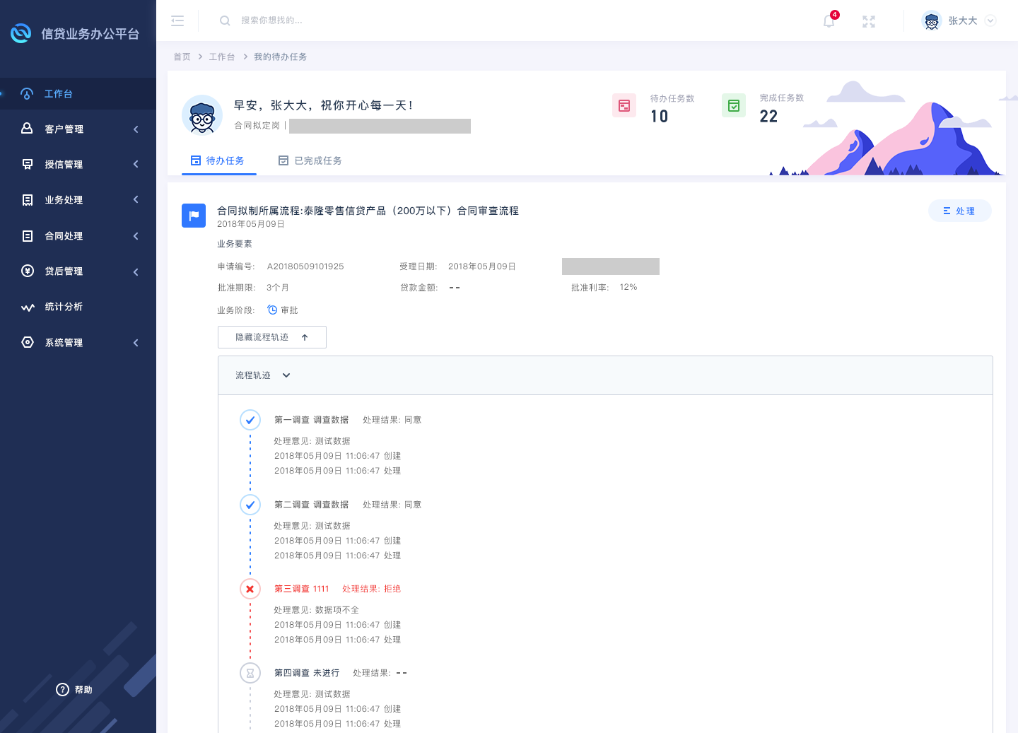This screenshot has width=1018, height=733.
Task: Click the notification bell icon
Action: click(x=829, y=21)
